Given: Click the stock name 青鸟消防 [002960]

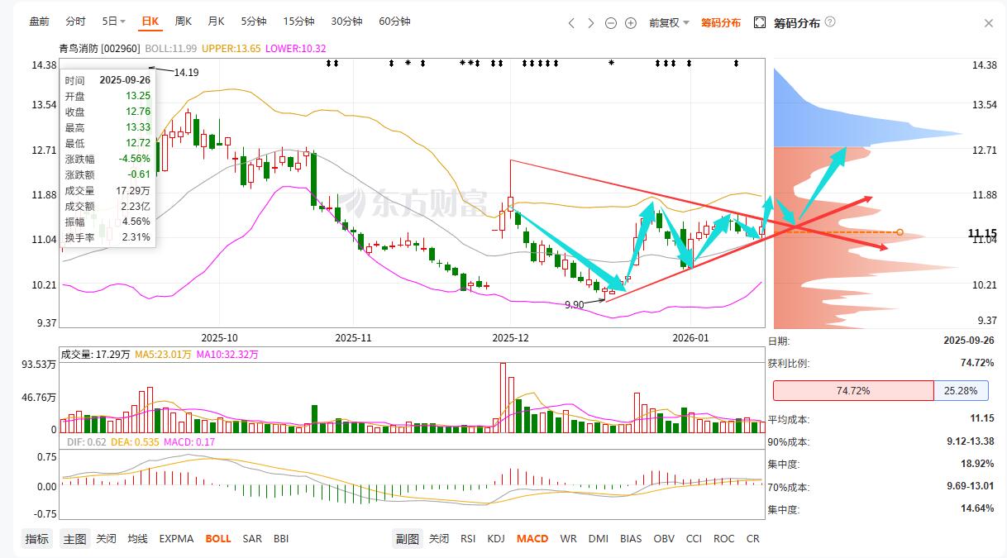Looking at the screenshot, I should tap(99, 49).
